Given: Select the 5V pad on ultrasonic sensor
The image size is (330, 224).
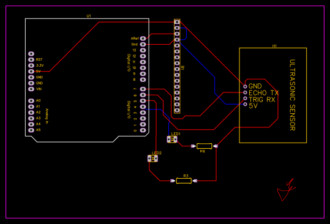Looking at the screenshot, I should click(x=245, y=104).
